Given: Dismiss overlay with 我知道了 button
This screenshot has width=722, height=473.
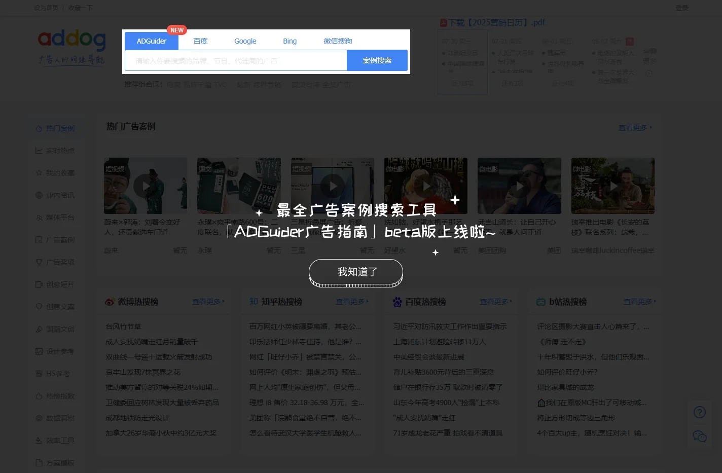Looking at the screenshot, I should click(356, 272).
